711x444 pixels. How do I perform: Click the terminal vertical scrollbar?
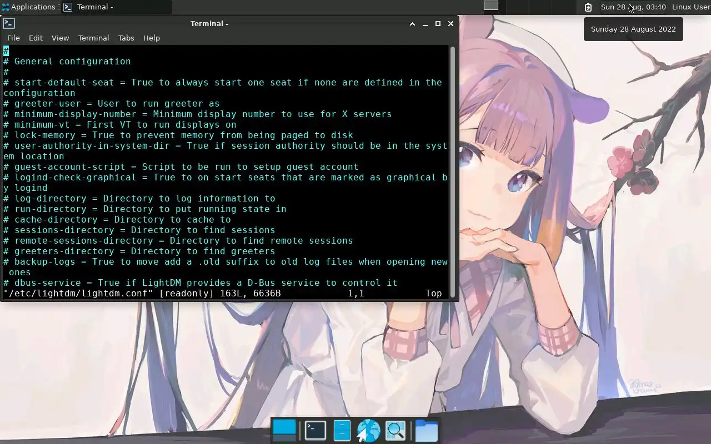(453, 171)
